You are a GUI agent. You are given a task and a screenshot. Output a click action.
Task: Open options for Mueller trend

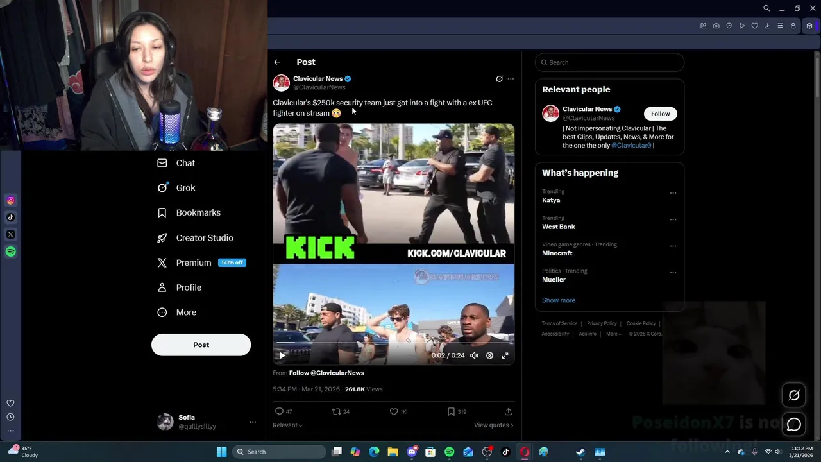tap(673, 273)
